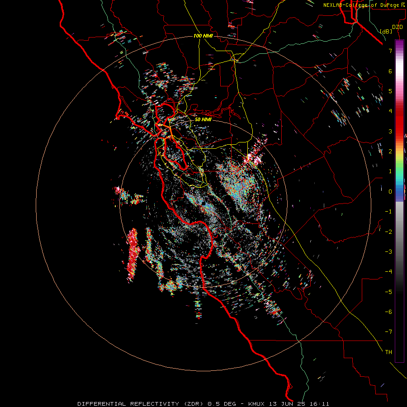Click the "-6" value on the dB scale
Image resolution: width=407 pixels, height=407 pixels.
tap(388, 312)
